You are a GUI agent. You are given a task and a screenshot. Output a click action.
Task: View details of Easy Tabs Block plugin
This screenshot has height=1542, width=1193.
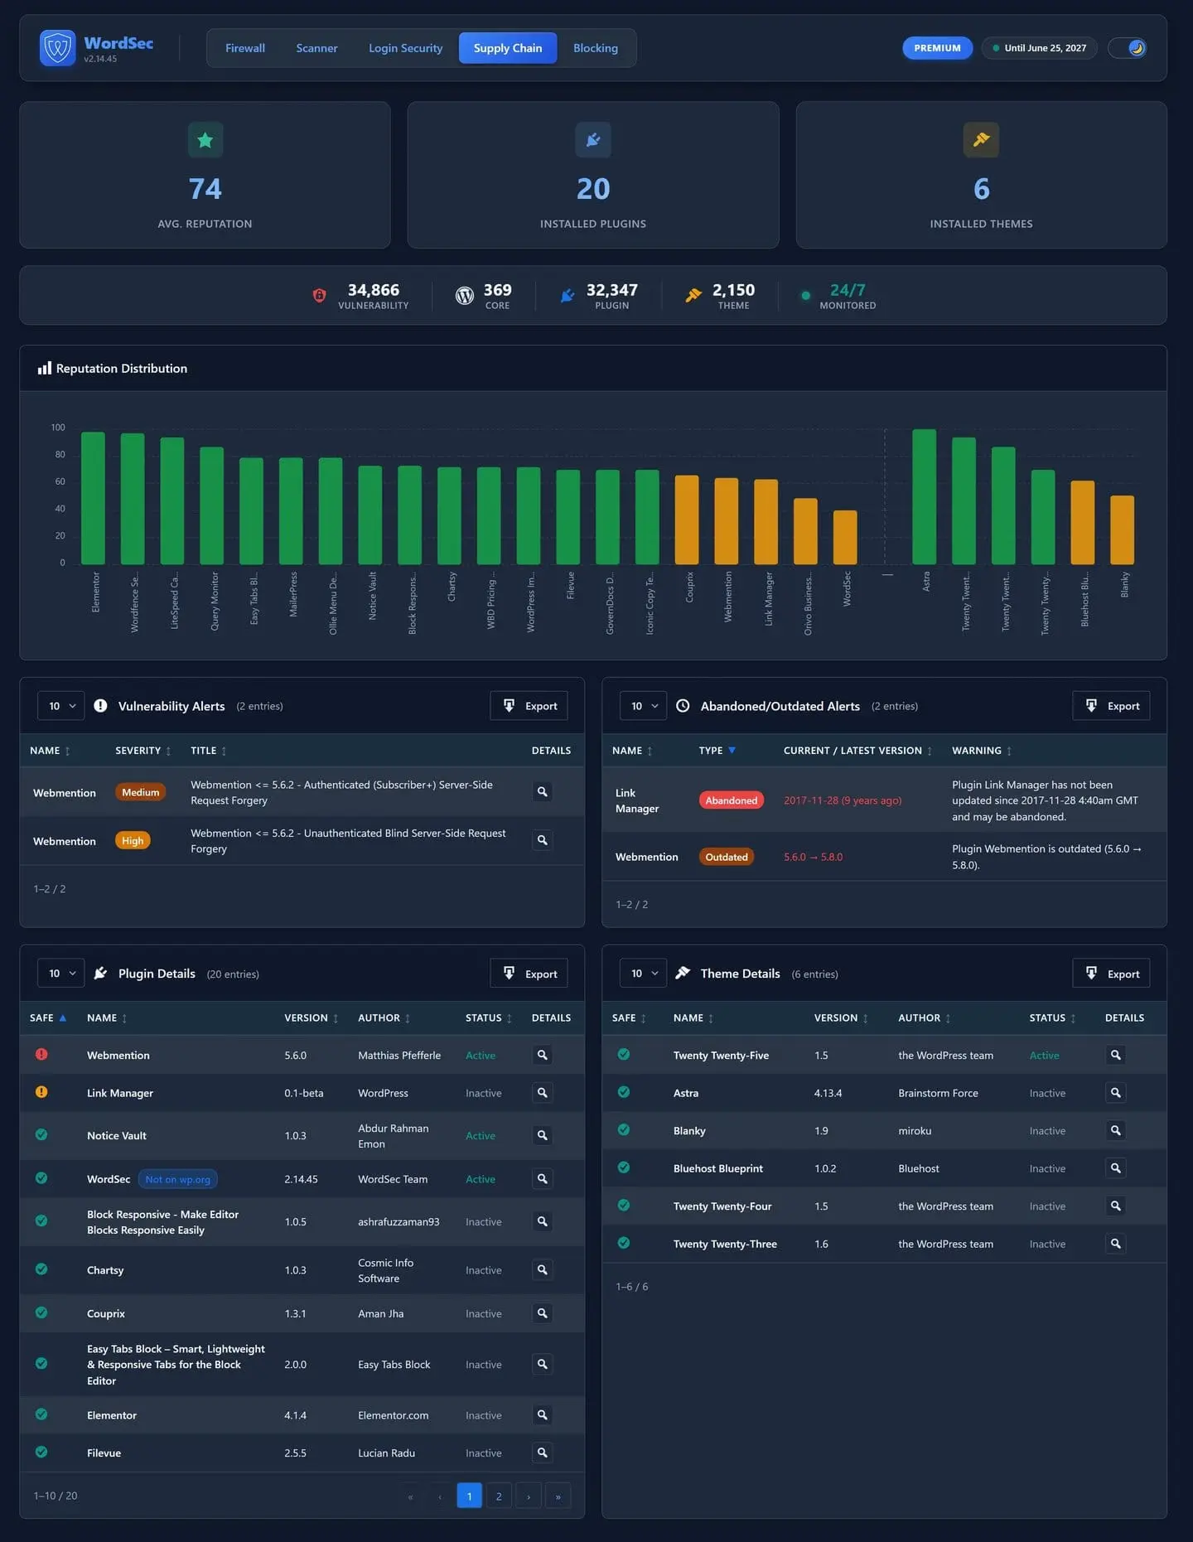pyautogui.click(x=543, y=1364)
